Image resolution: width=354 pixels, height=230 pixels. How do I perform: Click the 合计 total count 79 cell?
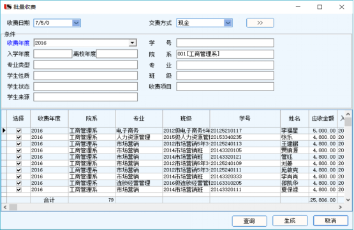coord(92,200)
